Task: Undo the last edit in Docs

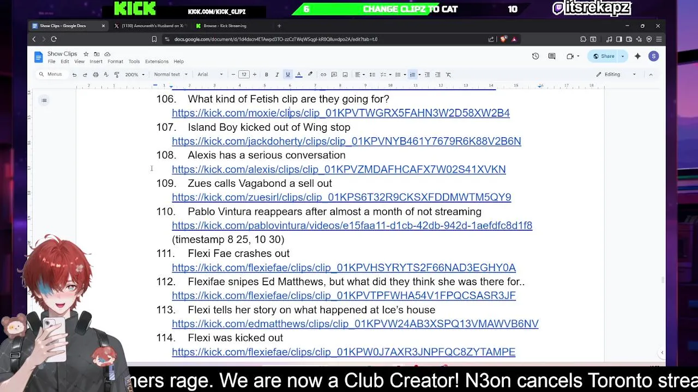Action: tap(74, 75)
